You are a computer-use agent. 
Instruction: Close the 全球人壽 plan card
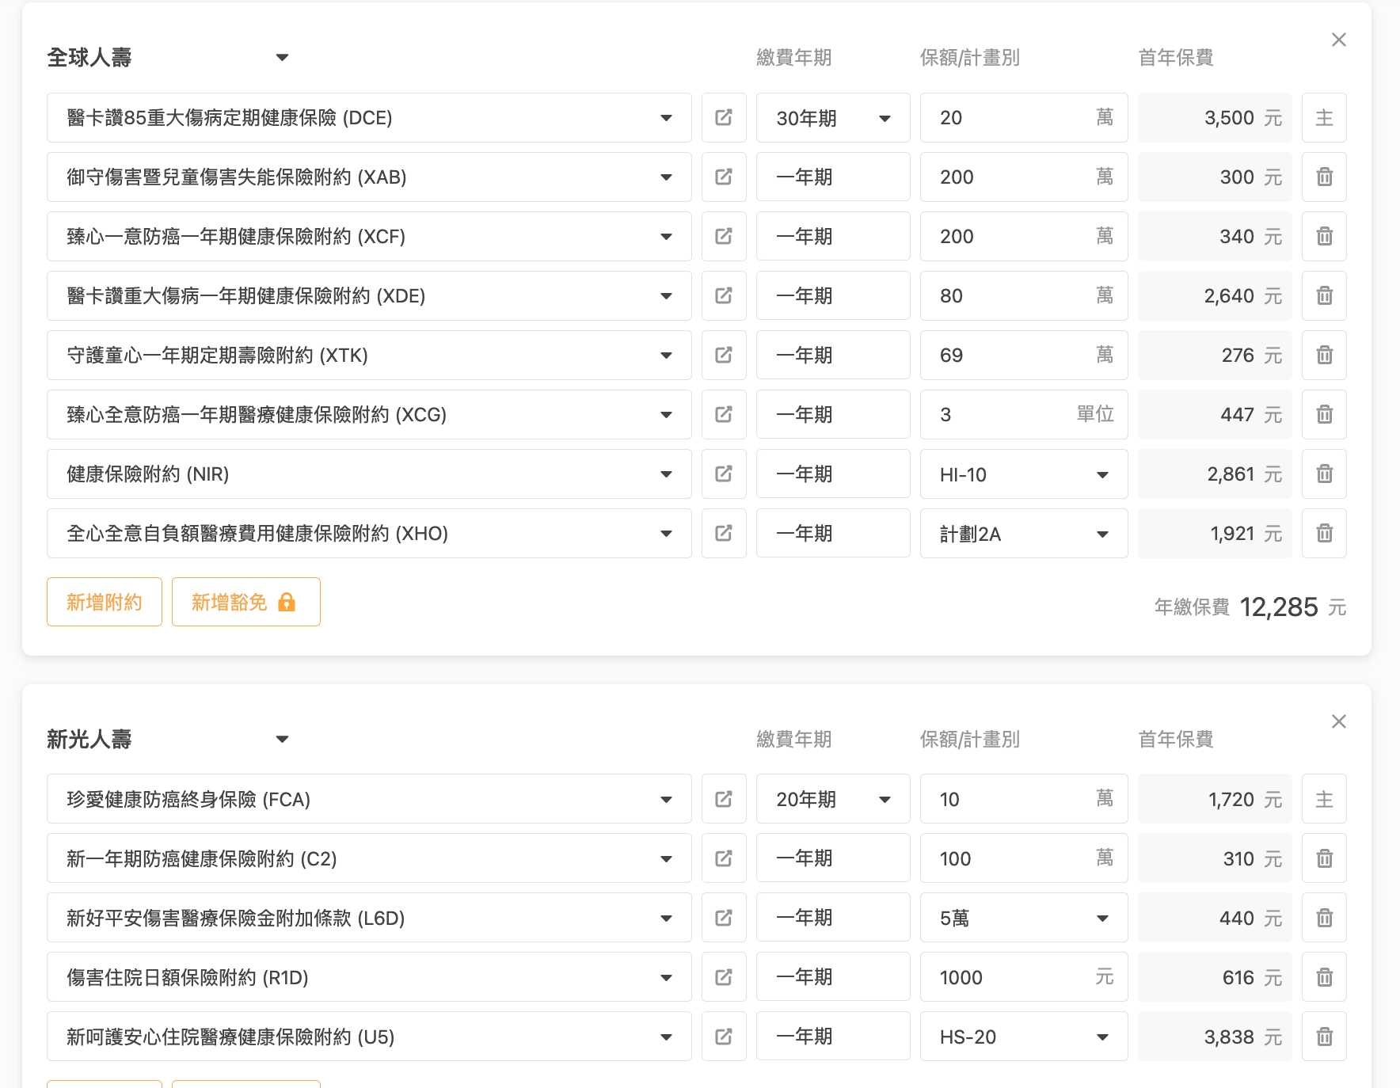tap(1339, 40)
